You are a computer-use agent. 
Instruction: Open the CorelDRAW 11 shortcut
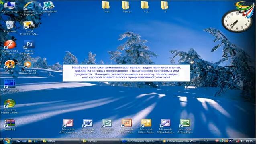[49, 8]
